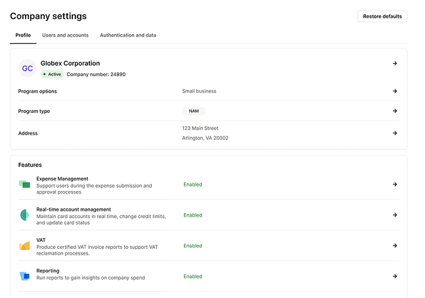Click the Restore defaults button
Image resolution: width=425 pixels, height=298 pixels.
pos(382,16)
